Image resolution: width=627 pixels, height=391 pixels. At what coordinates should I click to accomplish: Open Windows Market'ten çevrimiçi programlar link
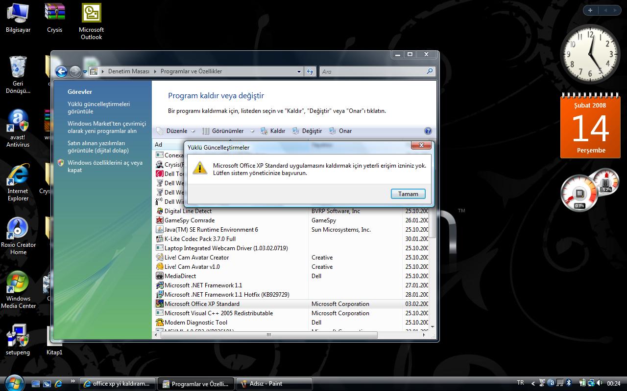[x=107, y=127]
